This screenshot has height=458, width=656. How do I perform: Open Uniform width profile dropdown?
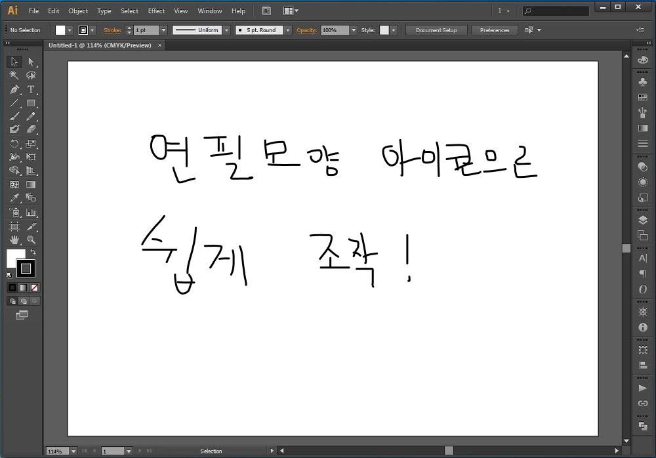coord(226,30)
